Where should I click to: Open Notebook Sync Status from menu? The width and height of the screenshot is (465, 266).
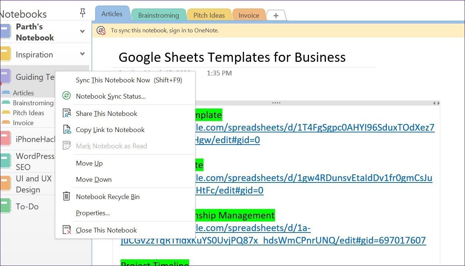(125, 96)
